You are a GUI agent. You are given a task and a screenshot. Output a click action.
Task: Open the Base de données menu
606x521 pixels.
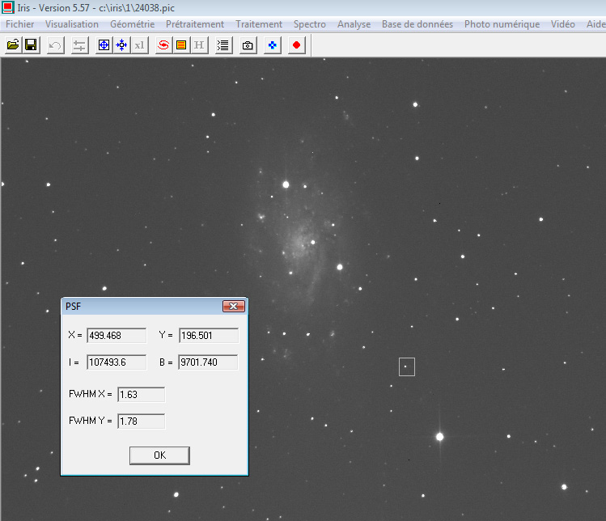click(x=417, y=24)
